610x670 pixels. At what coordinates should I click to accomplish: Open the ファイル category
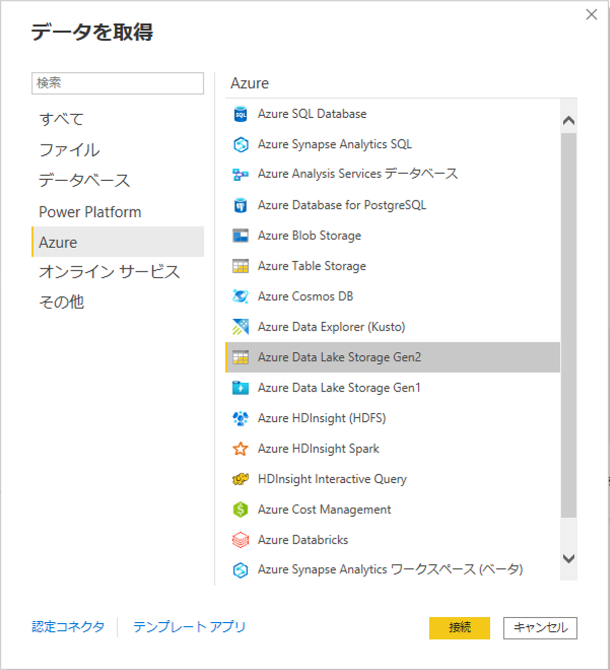point(69,150)
